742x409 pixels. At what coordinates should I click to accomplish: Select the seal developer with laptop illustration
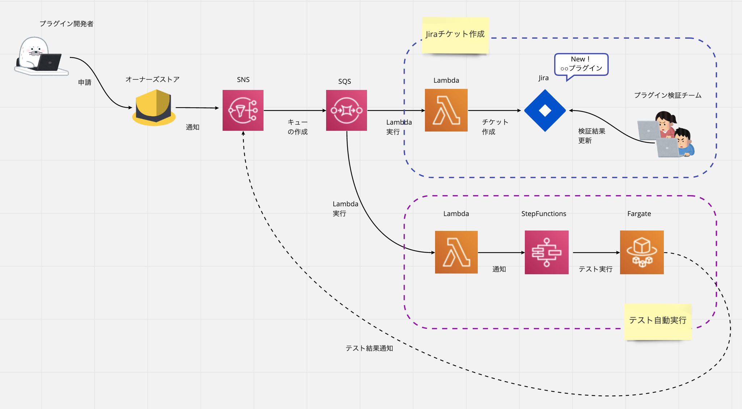point(41,56)
